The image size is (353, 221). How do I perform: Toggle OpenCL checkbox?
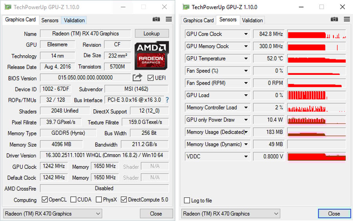point(45,199)
